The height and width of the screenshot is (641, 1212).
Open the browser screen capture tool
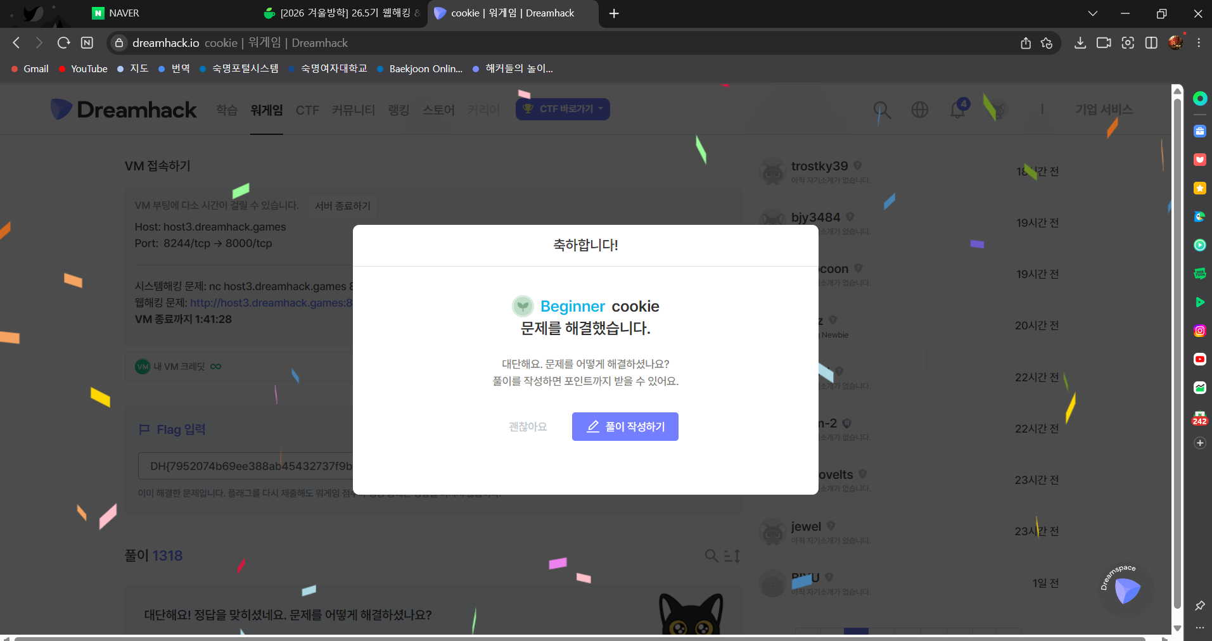[1128, 42]
